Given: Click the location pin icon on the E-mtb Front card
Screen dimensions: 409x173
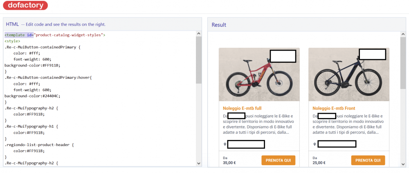Looking at the screenshot, I should 315,144.
